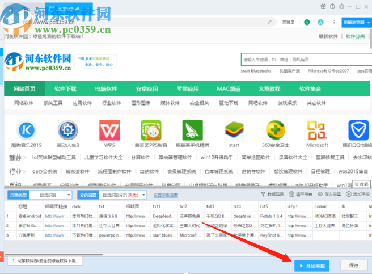The width and height of the screenshot is (372, 274).
Task: Open 软件集合 navigation tab
Action: coord(310,88)
